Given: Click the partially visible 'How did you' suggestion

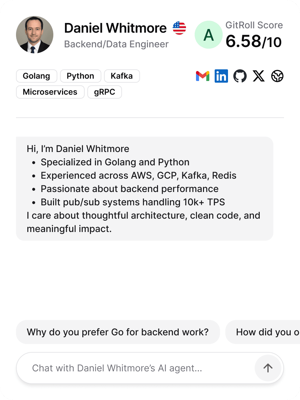Looking at the screenshot, I should [263, 332].
